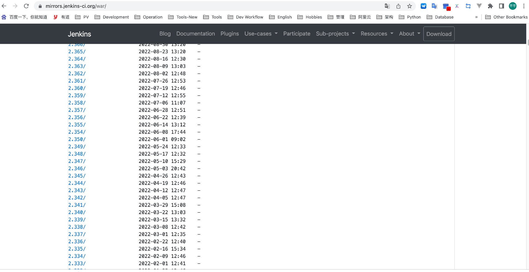Viewport: 529px width, 272px height.
Task: Open the 2.346/ directory link
Action: pyautogui.click(x=76, y=168)
